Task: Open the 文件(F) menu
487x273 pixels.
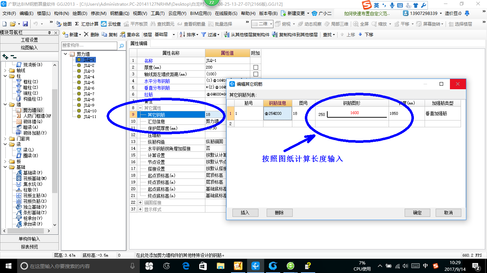Action: [x=9, y=14]
